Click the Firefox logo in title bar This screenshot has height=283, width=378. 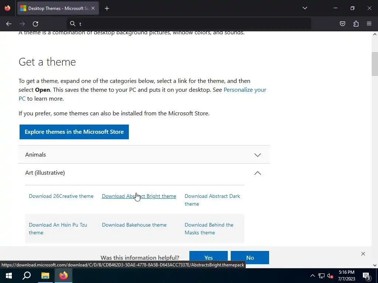click(x=7, y=8)
